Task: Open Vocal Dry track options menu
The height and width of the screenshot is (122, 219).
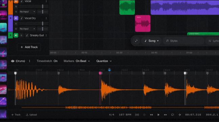Action: click(x=46, y=18)
